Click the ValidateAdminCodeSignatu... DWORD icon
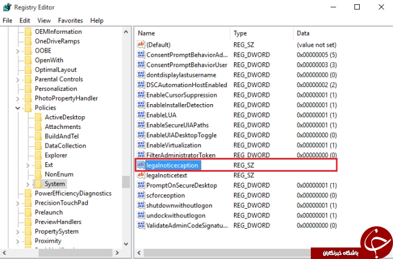The image size is (393, 259). click(x=141, y=225)
